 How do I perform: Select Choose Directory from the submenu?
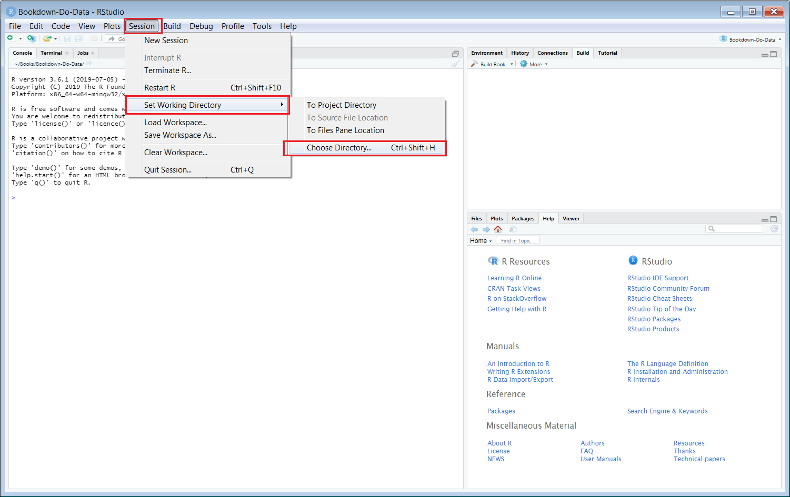(338, 148)
